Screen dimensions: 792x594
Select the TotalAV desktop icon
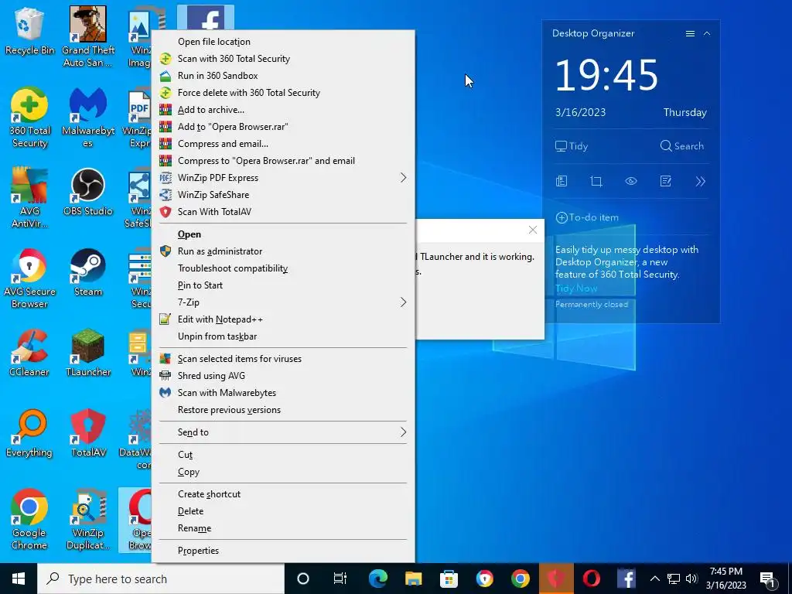coord(88,433)
